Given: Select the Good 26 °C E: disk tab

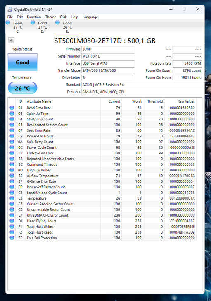Looking at the screenshot, I should click(x=67, y=27).
